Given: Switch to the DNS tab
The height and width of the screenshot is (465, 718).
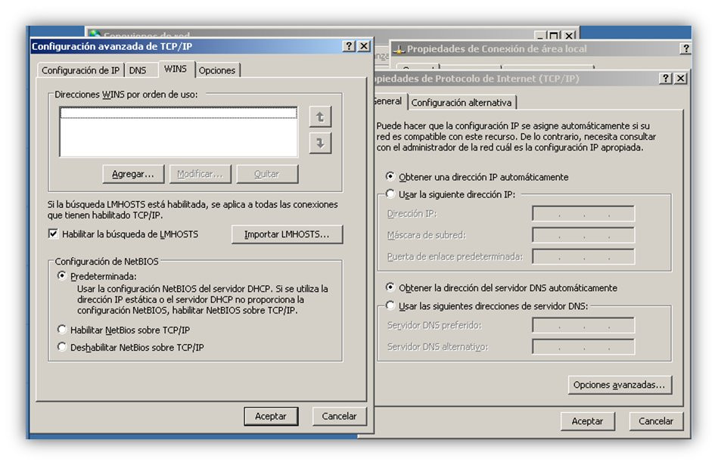Looking at the screenshot, I should tap(138, 70).
